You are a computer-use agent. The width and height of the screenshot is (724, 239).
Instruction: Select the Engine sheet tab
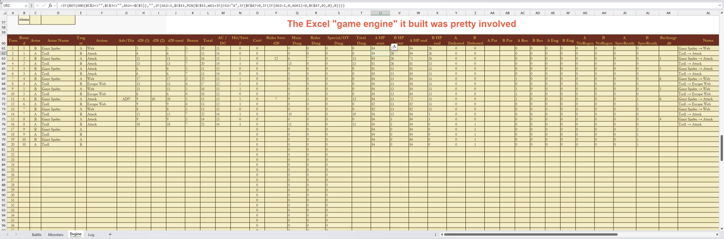pyautogui.click(x=76, y=234)
